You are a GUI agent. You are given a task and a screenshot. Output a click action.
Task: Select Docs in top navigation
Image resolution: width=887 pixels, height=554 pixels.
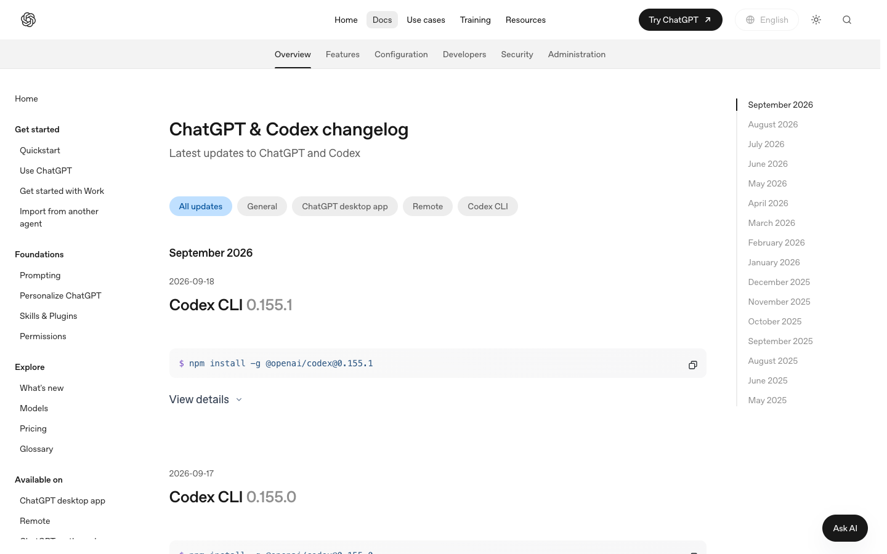pos(382,20)
